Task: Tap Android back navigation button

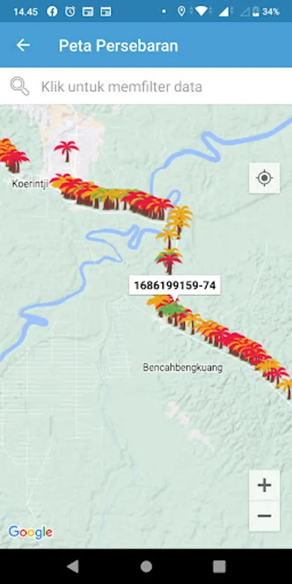Action: (73, 566)
